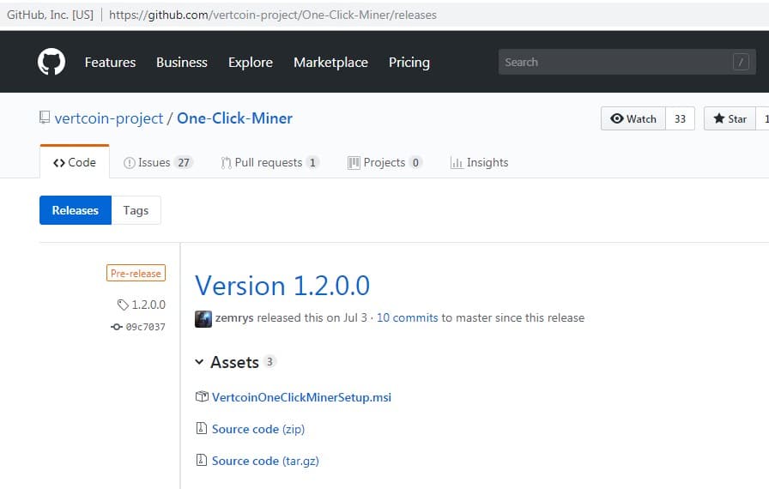Open the Version 1.2.0.0 release title

(282, 286)
